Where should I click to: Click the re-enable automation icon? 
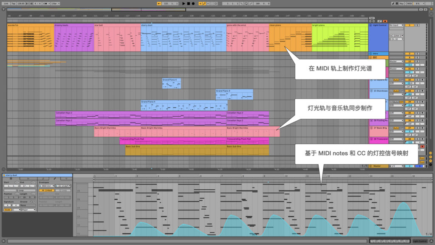[207, 3]
